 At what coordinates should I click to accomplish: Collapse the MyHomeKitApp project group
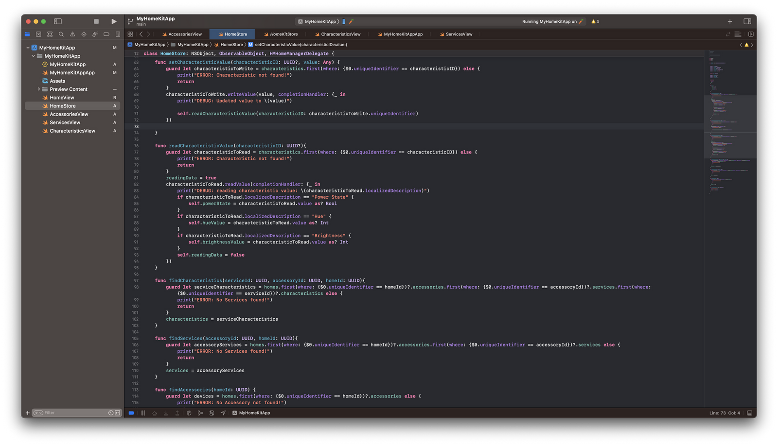coord(28,47)
